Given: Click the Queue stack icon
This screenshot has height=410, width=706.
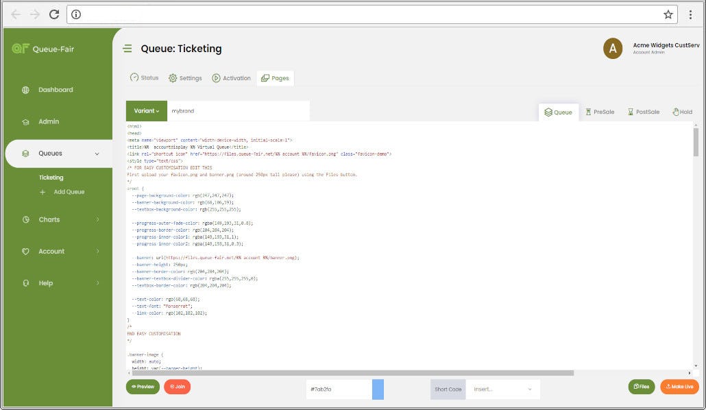Looking at the screenshot, I should pos(548,112).
